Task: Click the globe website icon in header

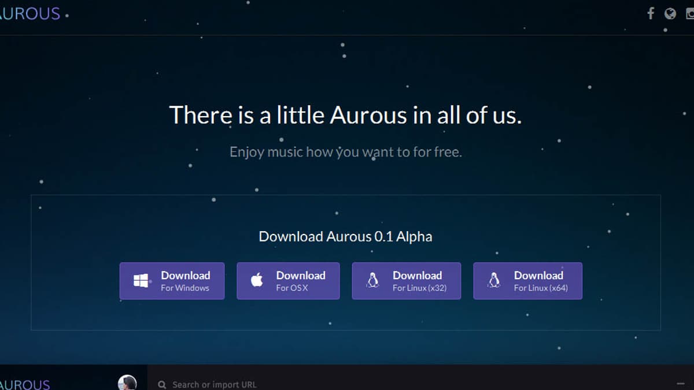Action: 670,13
